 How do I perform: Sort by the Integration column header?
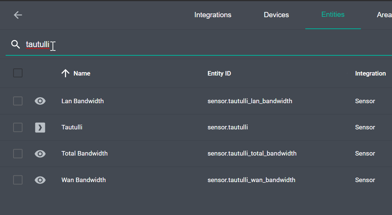pos(370,74)
